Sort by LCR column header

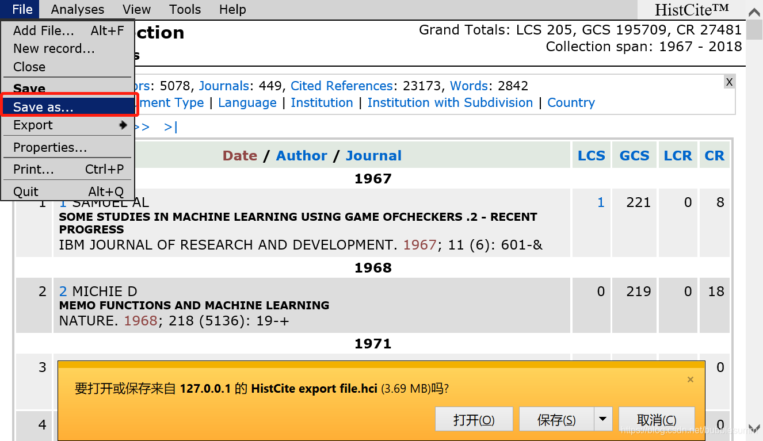click(678, 156)
